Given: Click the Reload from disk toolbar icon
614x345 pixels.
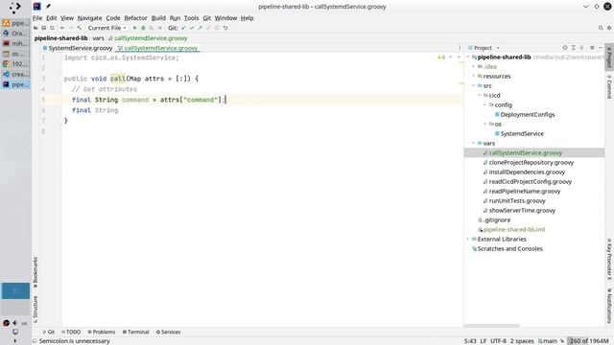Looking at the screenshot, I should (x=52, y=28).
